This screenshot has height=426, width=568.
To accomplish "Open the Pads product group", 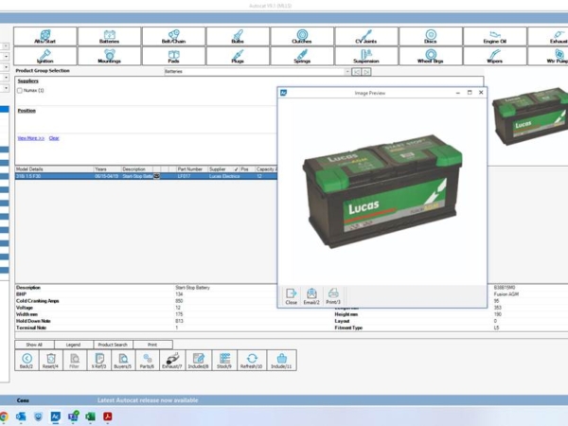I will click(174, 56).
